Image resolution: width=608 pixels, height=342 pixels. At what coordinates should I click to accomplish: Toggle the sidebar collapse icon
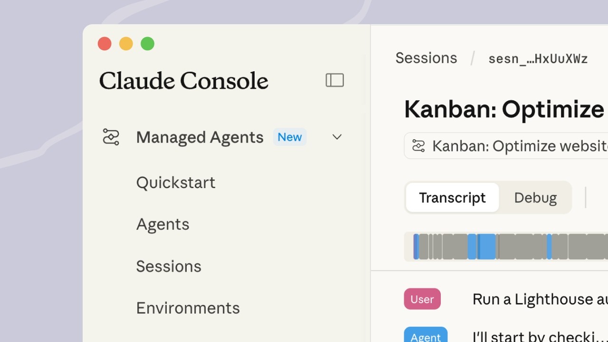pyautogui.click(x=334, y=80)
